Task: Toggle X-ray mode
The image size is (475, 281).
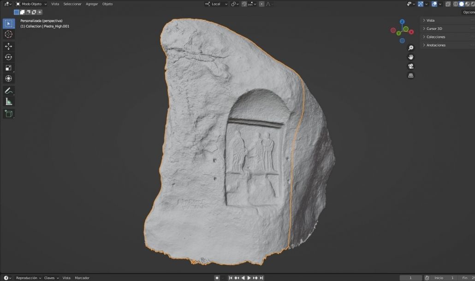Action: [448, 4]
